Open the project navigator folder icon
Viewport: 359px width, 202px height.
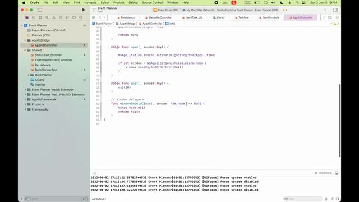pyautogui.click(x=27, y=17)
